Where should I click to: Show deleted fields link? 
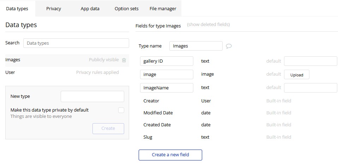pos(208,25)
